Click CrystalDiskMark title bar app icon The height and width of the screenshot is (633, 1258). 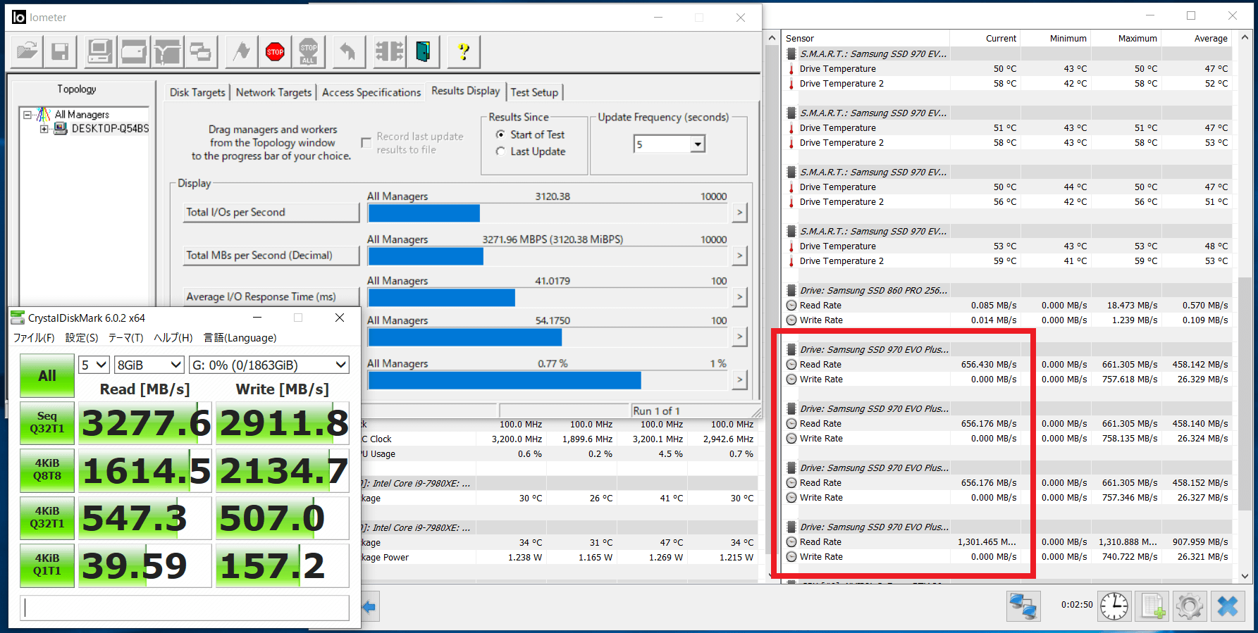tap(18, 318)
